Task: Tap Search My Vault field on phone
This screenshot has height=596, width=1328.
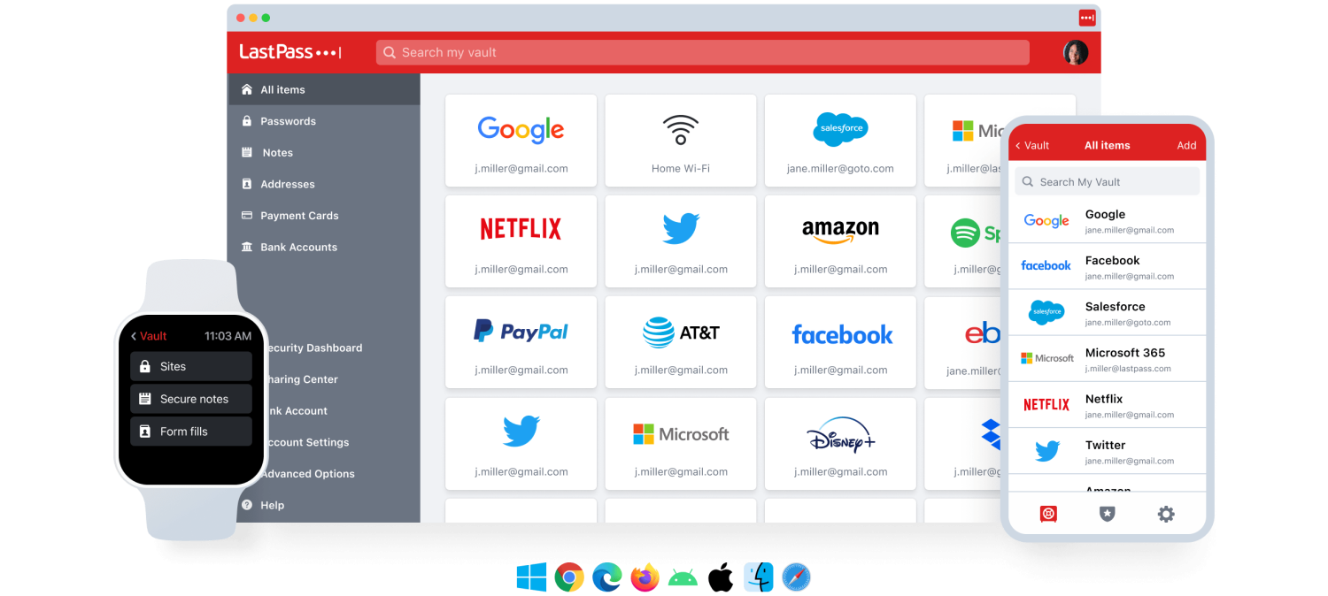Action: [x=1107, y=181]
